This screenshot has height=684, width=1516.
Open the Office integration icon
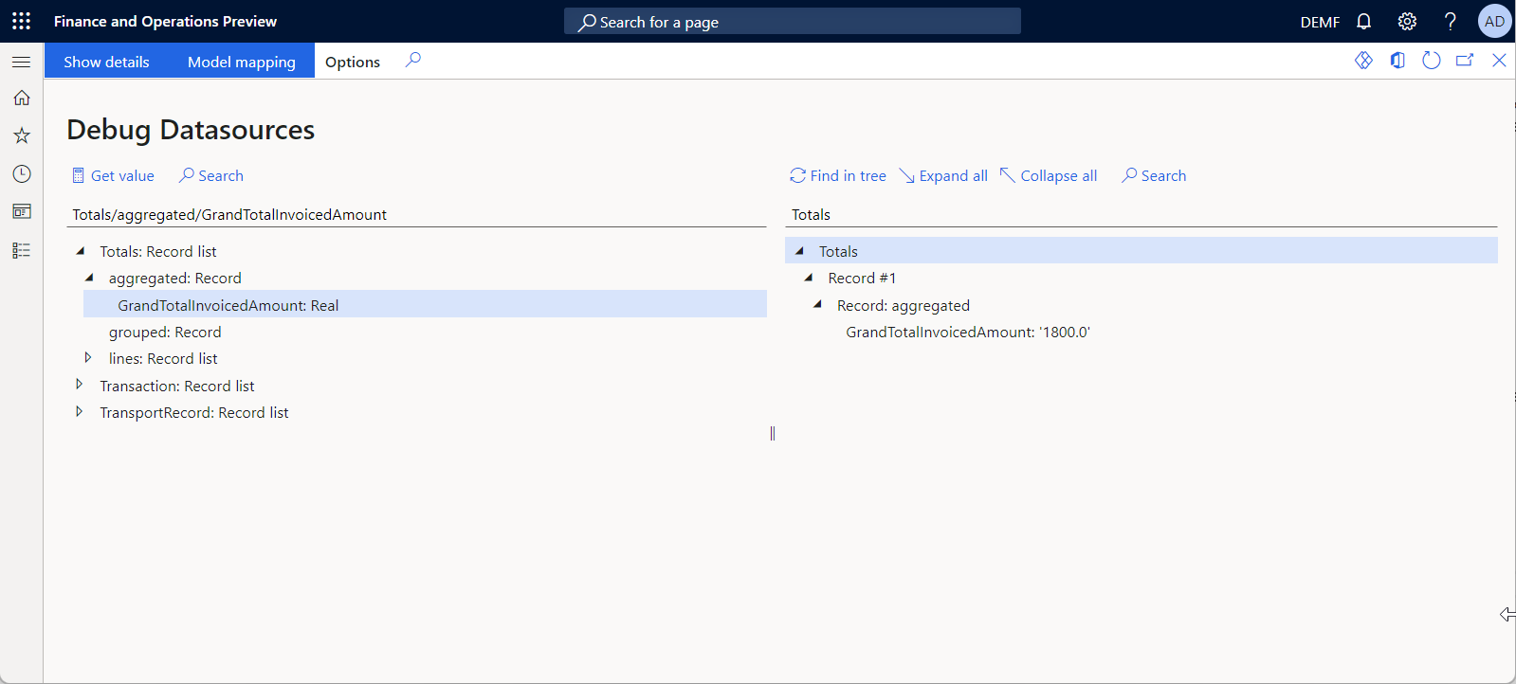[1397, 61]
